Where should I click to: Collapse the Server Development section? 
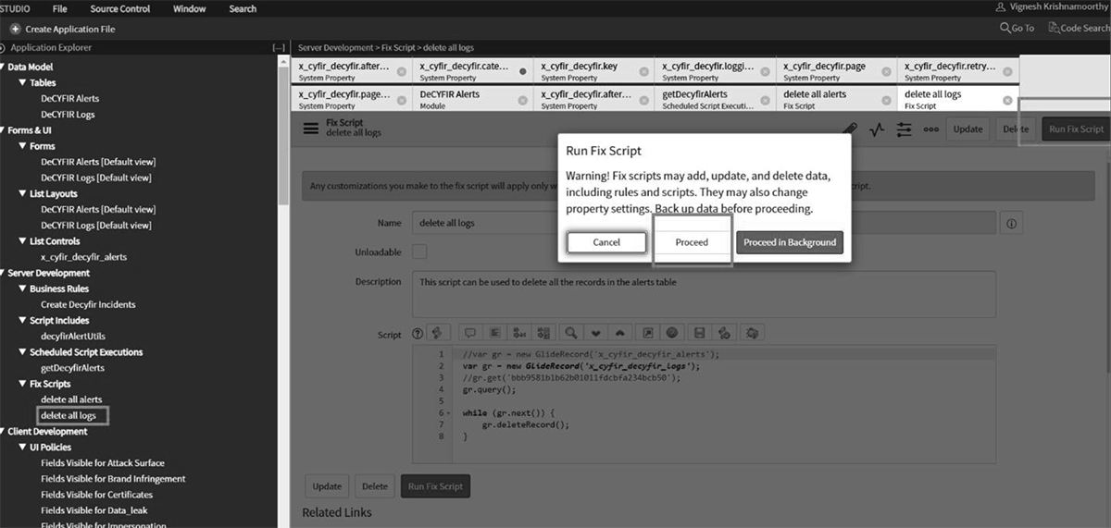[4, 274]
